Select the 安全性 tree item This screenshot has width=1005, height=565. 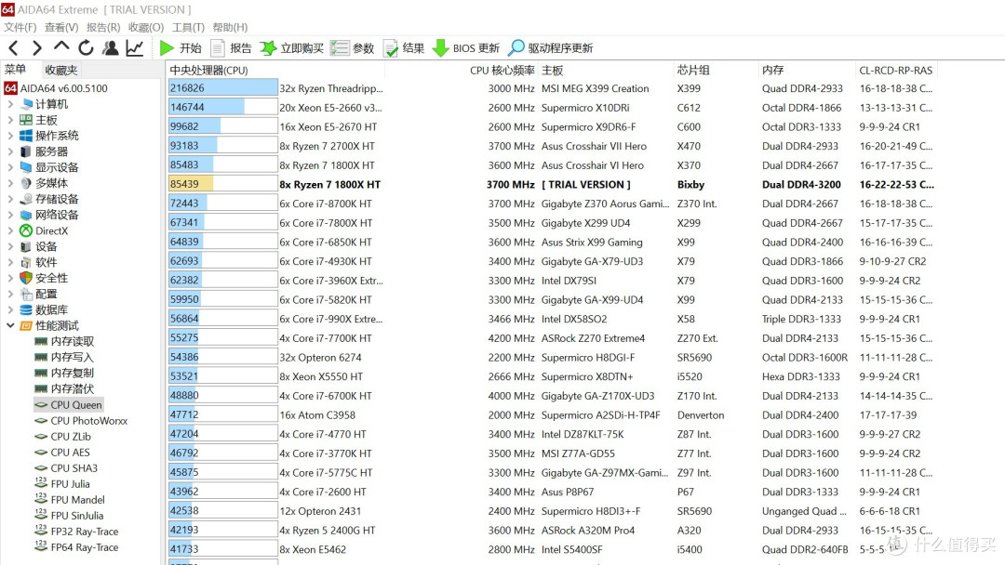pos(44,278)
